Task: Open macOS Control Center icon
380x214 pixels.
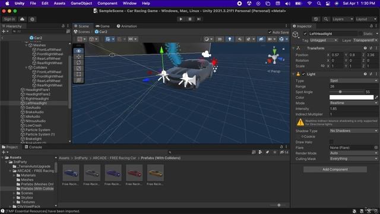Action: pyautogui.click(x=328, y=4)
